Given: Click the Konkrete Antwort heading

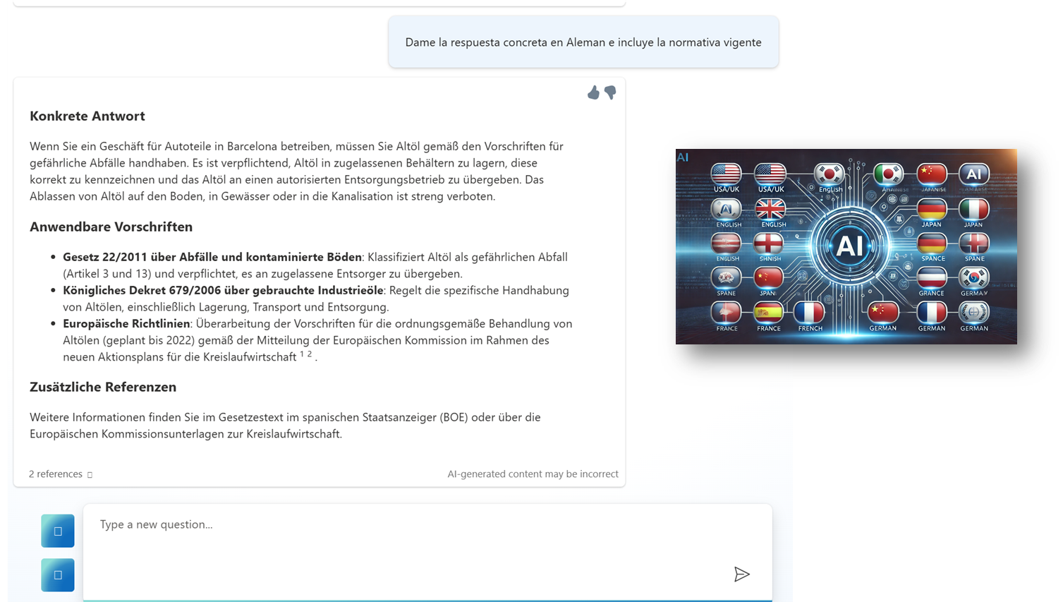Looking at the screenshot, I should [87, 116].
